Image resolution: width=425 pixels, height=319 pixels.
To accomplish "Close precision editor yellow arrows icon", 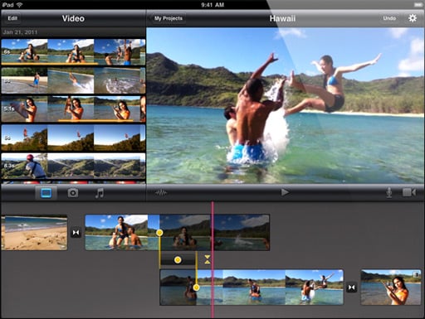I will 208,259.
